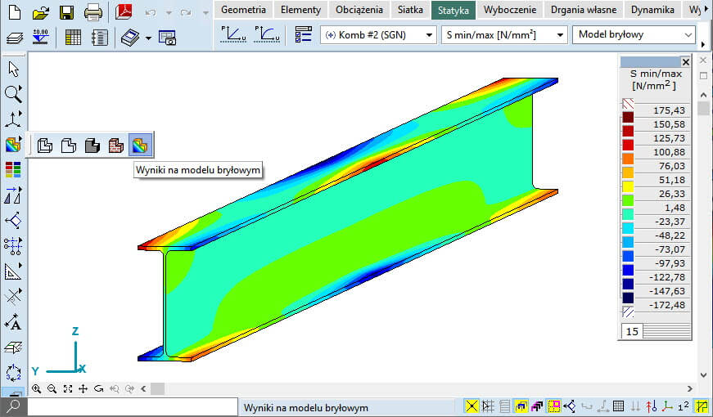
Task: Click the zoom magnifier tool in left sidebar
Action: [x=13, y=93]
